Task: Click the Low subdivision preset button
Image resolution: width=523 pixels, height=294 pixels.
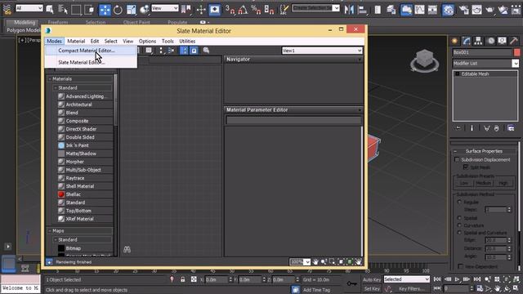Action: point(464,183)
